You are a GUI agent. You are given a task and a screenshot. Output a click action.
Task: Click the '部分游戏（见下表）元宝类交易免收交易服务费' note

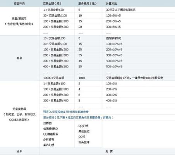72,117
